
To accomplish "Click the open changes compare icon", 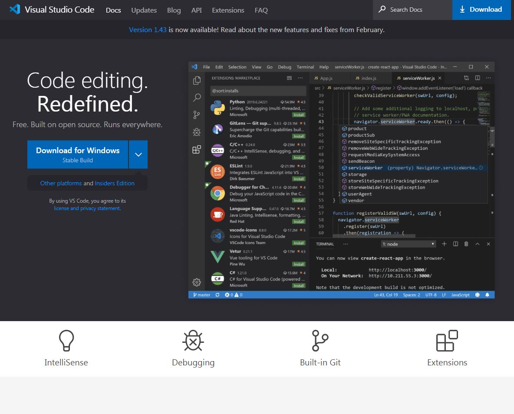I will (x=466, y=78).
